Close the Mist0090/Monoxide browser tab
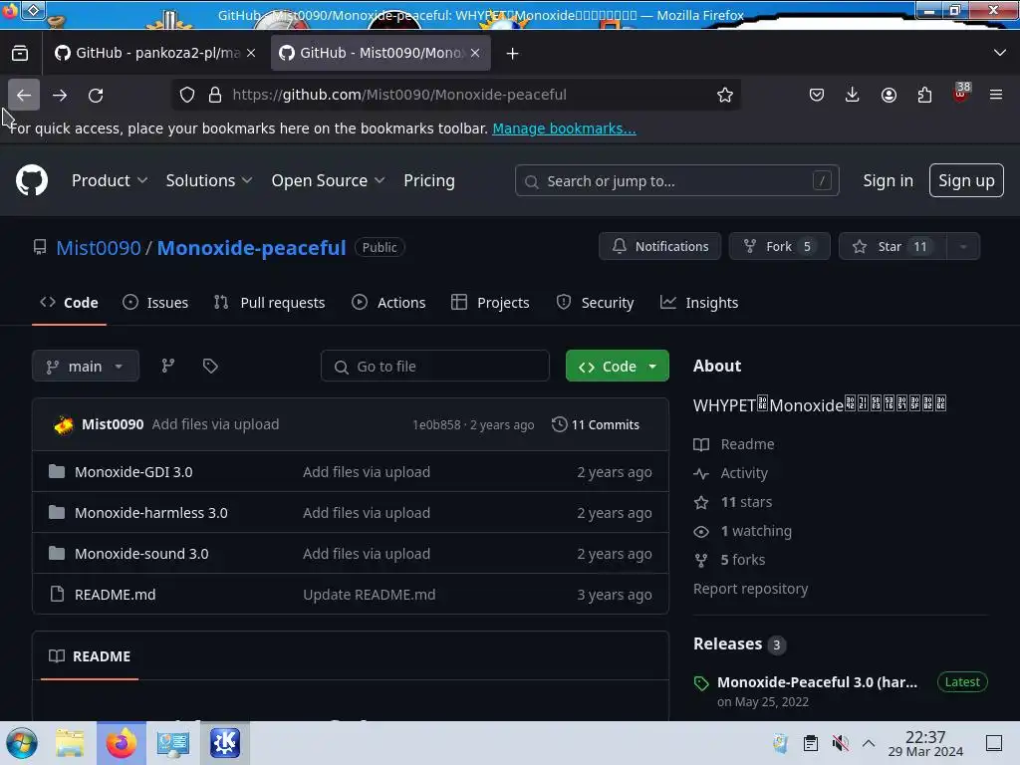Viewport: 1020px width, 765px height. [475, 53]
